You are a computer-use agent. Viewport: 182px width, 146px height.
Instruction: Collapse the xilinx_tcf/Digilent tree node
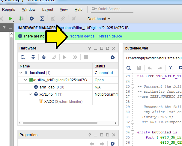(26, 80)
